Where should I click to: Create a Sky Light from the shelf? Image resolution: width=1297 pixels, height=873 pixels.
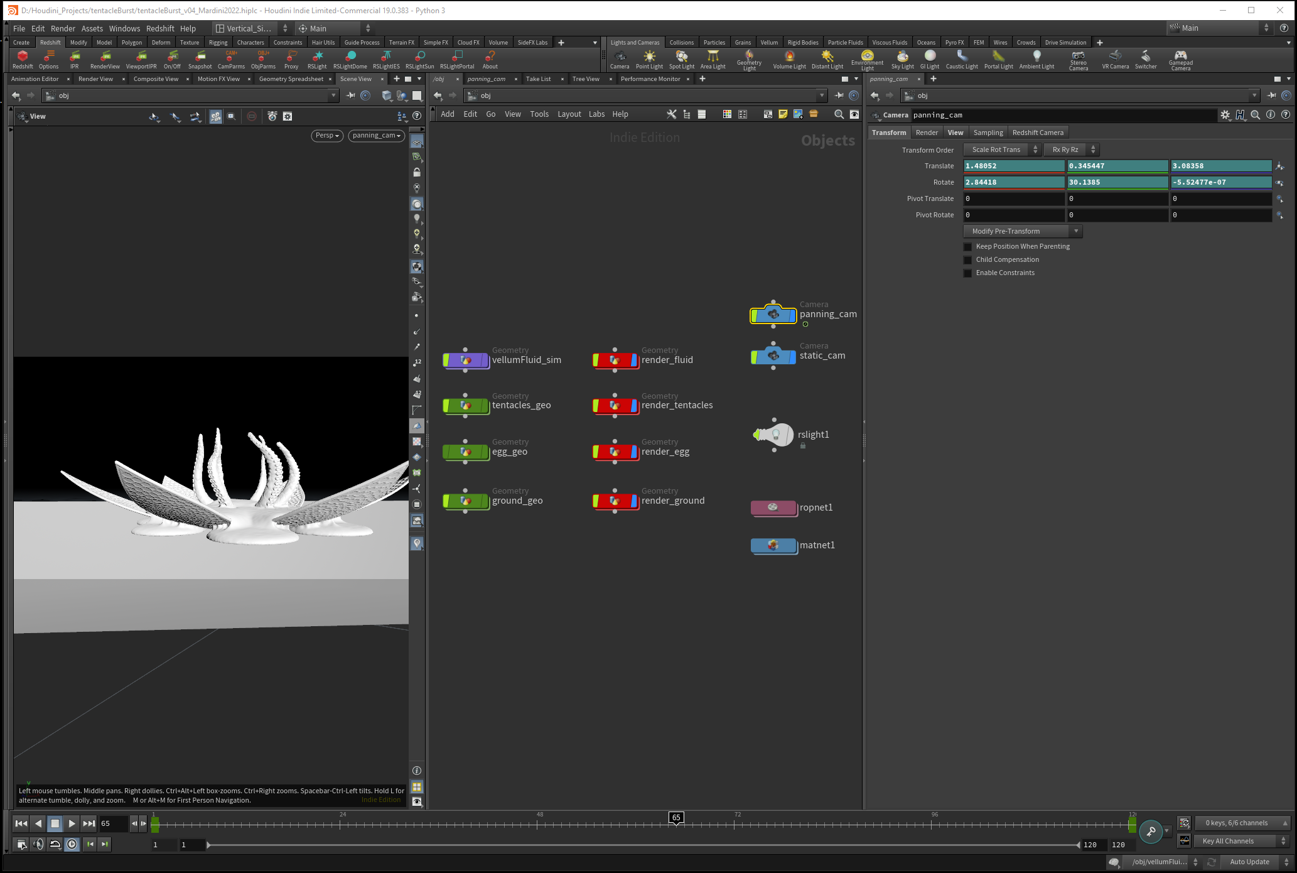(903, 60)
